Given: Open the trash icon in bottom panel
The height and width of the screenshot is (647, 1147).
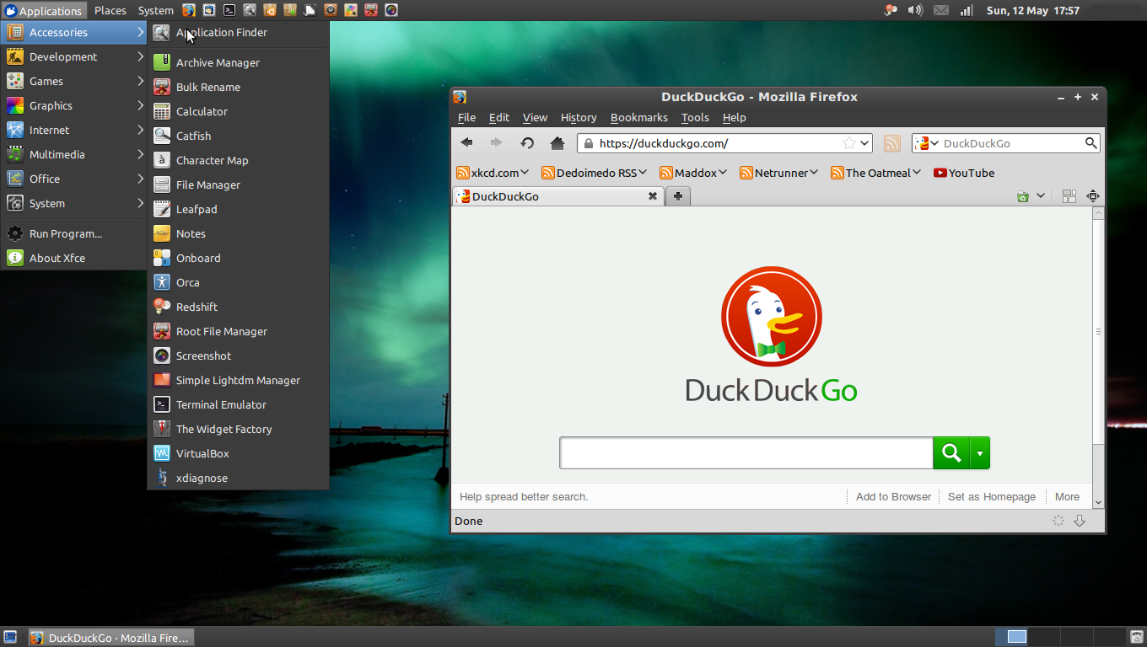Looking at the screenshot, I should click(x=1136, y=637).
